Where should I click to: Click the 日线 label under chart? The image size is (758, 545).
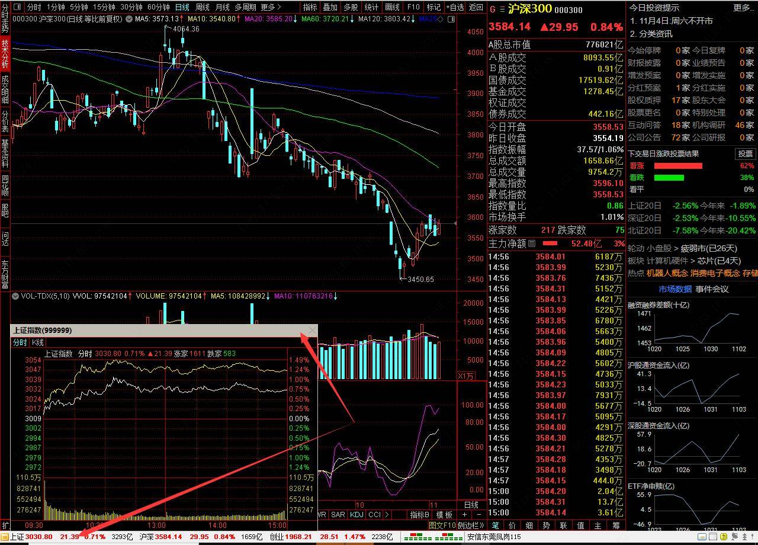pyautogui.click(x=471, y=505)
